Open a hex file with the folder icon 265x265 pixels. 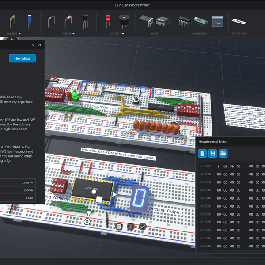[x=223, y=153]
